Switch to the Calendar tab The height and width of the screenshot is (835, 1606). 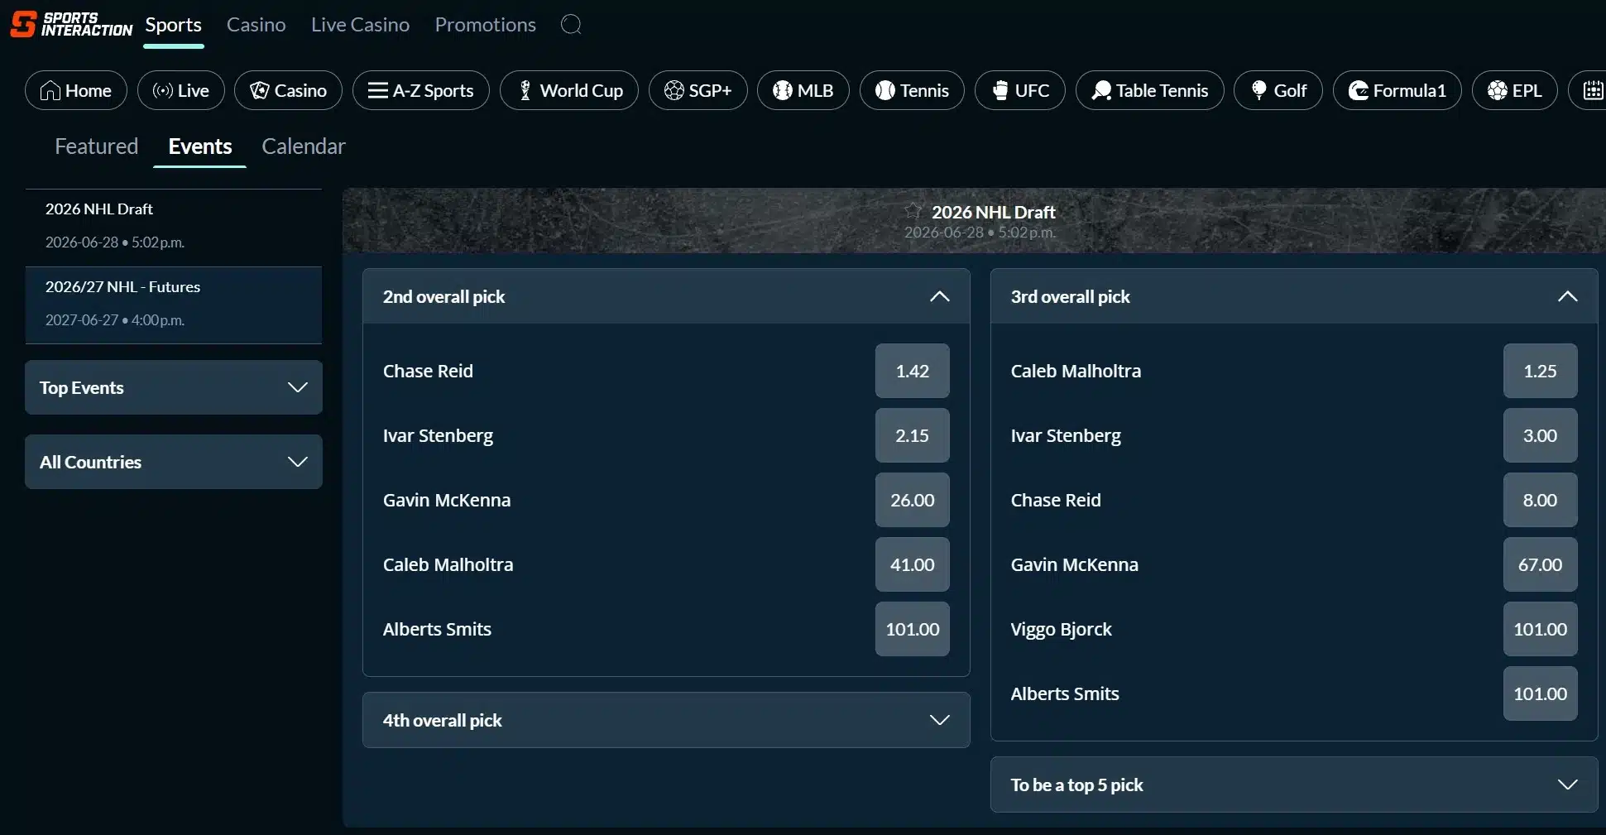(304, 146)
